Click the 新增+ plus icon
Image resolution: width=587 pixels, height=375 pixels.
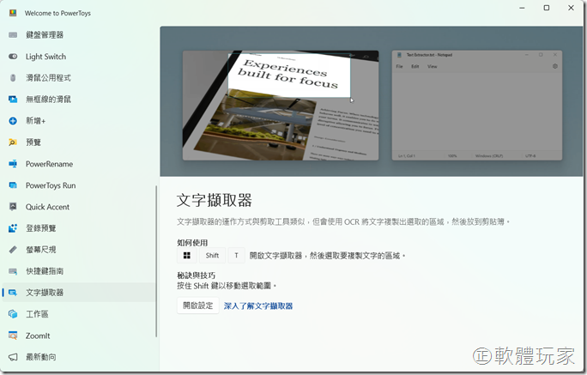[13, 121]
